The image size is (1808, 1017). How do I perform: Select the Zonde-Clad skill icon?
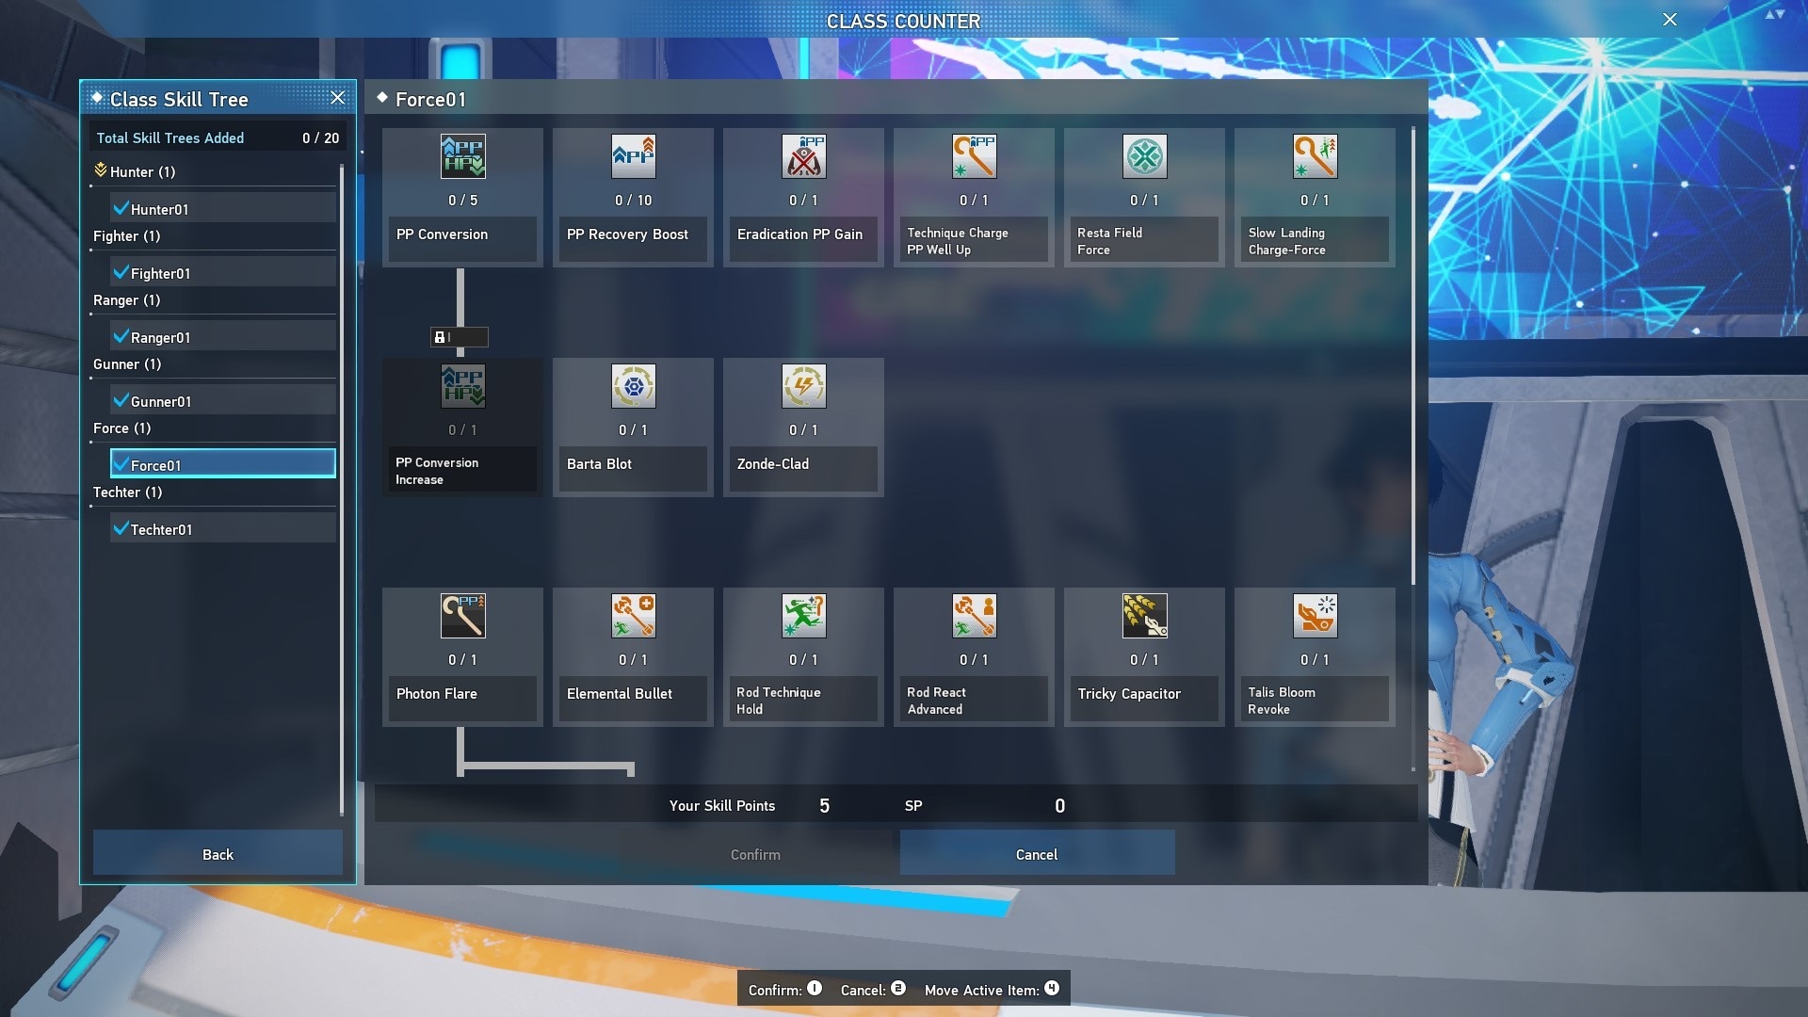(x=803, y=386)
